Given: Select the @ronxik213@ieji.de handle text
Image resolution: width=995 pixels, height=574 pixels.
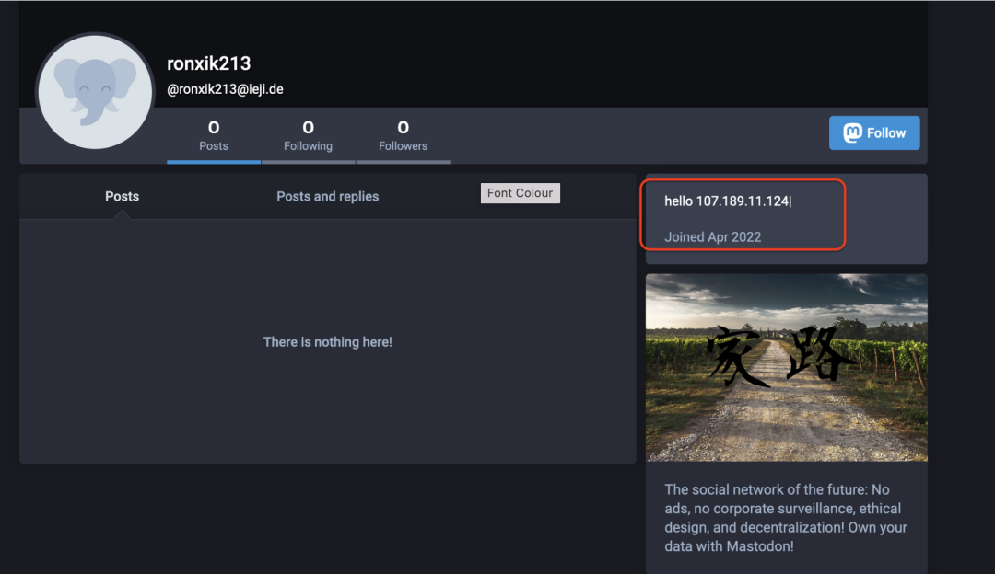Looking at the screenshot, I should click(225, 89).
